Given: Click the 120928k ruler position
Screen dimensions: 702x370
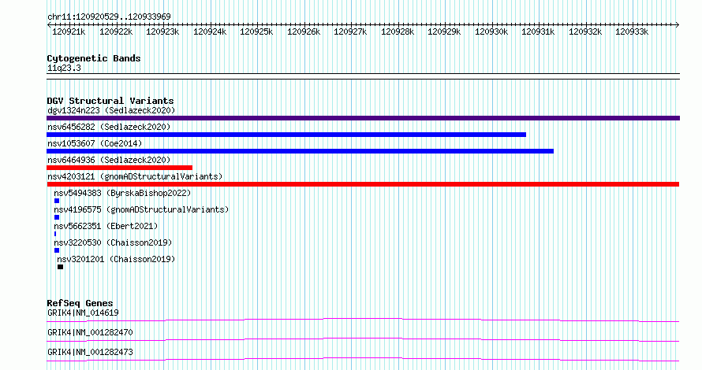Looking at the screenshot, I should 397,31.
